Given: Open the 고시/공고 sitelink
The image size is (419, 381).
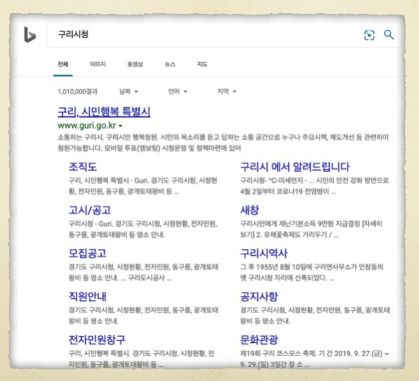Looking at the screenshot, I should [90, 210].
